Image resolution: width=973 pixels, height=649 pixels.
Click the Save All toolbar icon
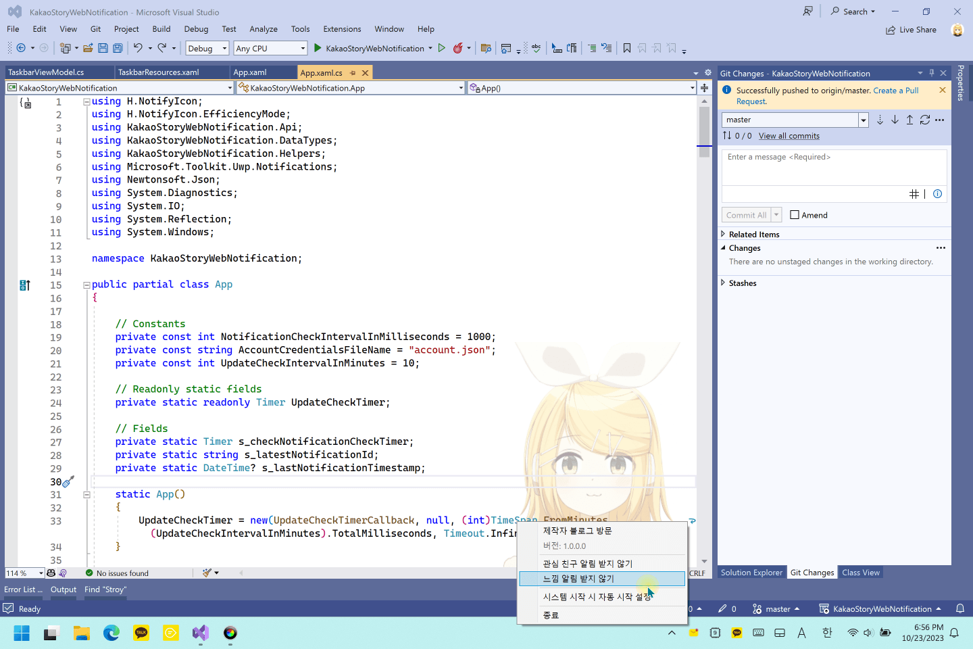tap(118, 48)
